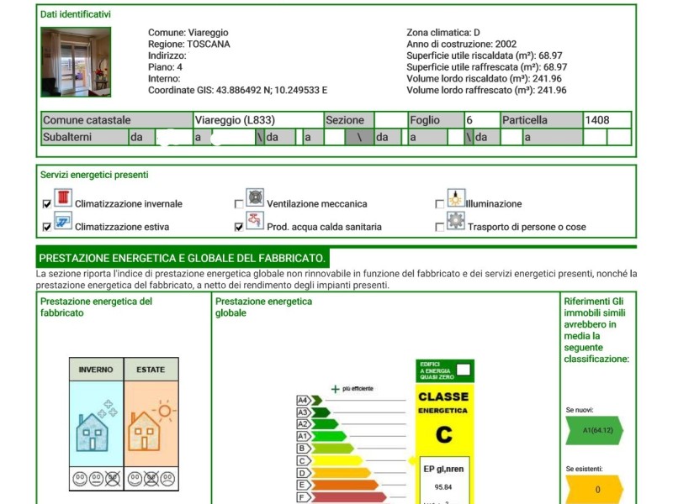Click the "Dati identificativi" heading
Screen dimensions: 673x504
tap(76, 14)
